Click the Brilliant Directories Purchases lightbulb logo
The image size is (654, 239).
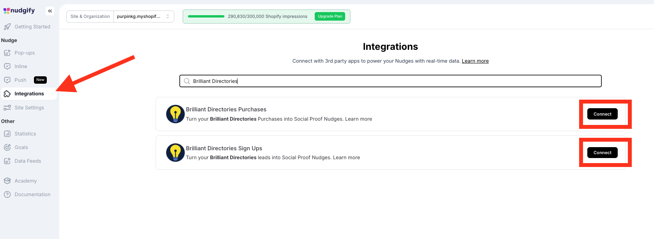click(175, 114)
